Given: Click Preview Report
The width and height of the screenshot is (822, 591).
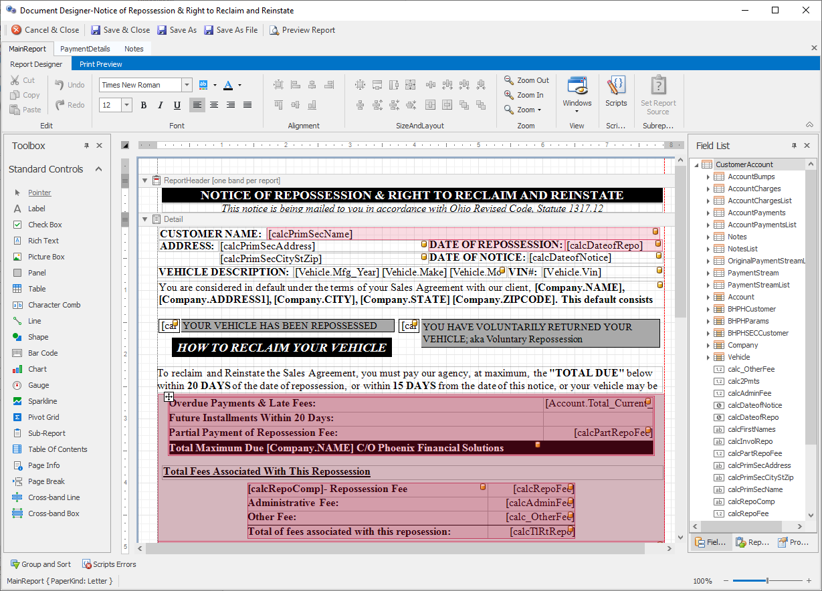Looking at the screenshot, I should click(x=302, y=30).
